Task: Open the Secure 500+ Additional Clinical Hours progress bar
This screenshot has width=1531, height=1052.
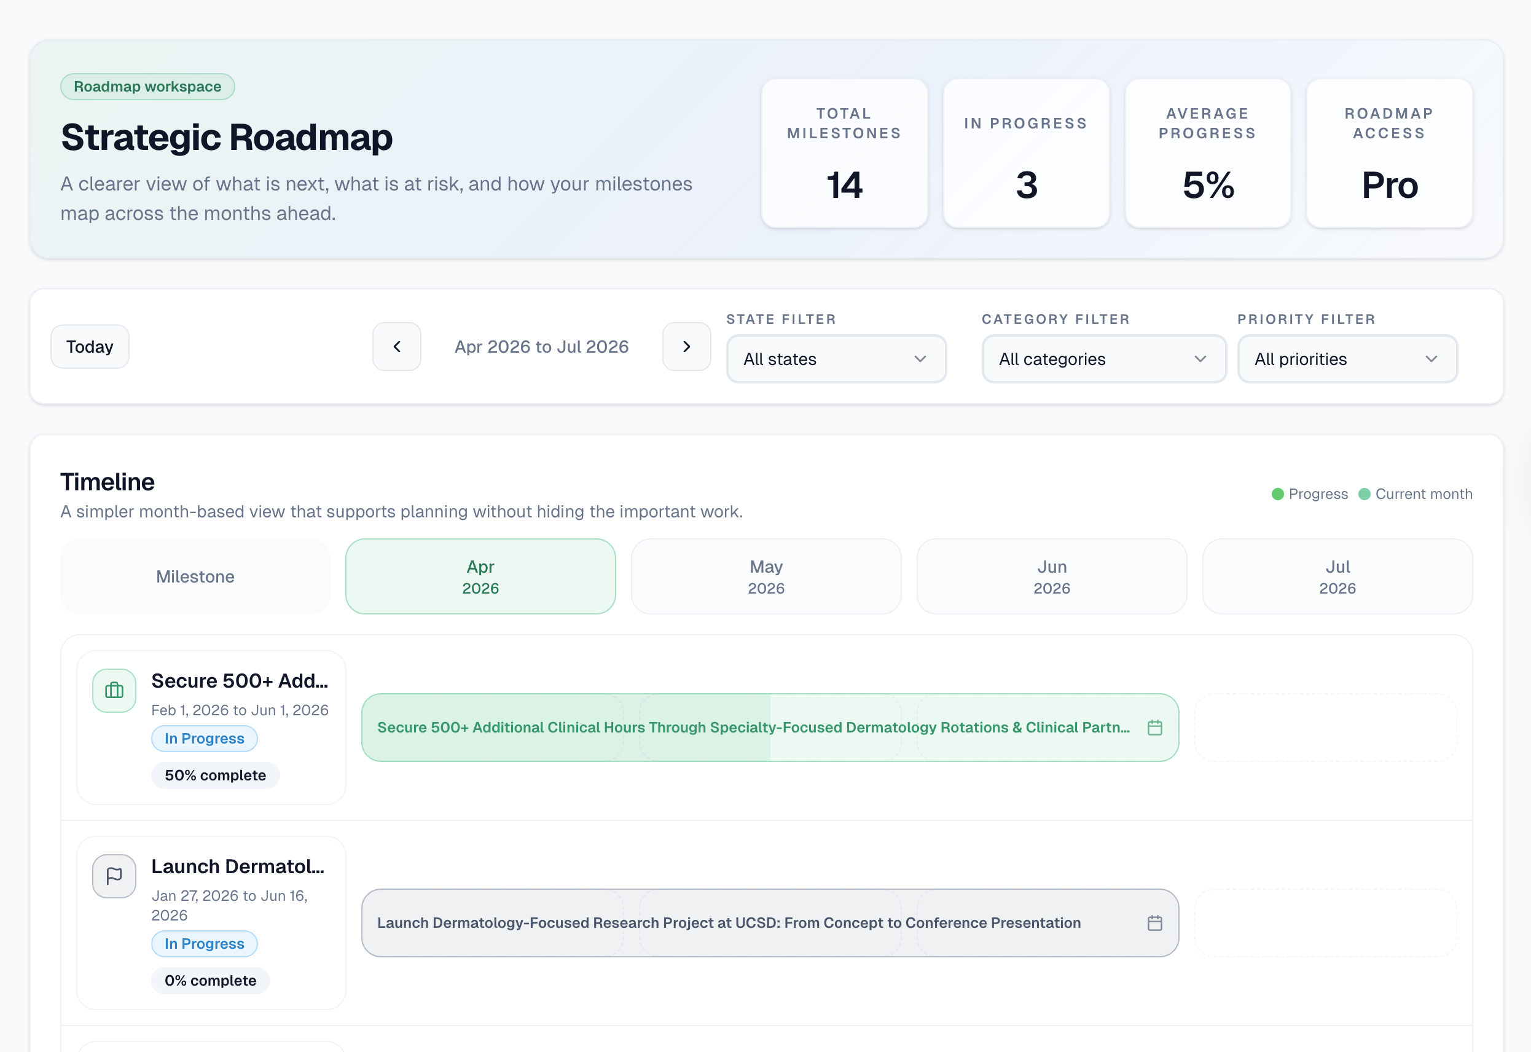Action: click(770, 728)
